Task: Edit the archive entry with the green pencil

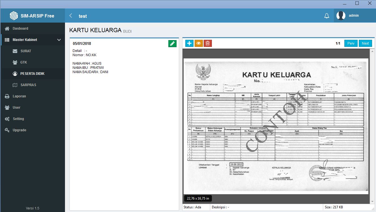Action: [x=172, y=43]
